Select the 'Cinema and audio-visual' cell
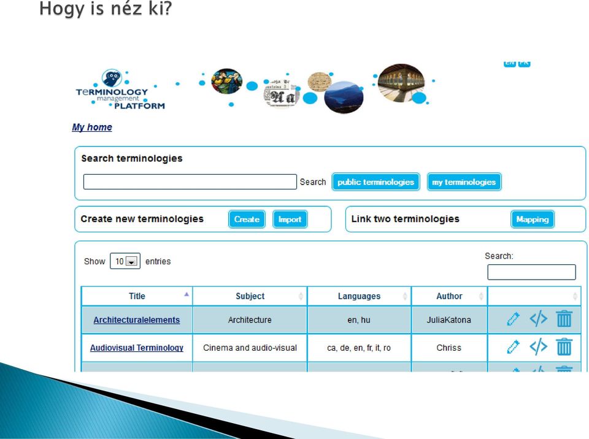Image resolution: width=589 pixels, height=439 pixels. pos(250,348)
